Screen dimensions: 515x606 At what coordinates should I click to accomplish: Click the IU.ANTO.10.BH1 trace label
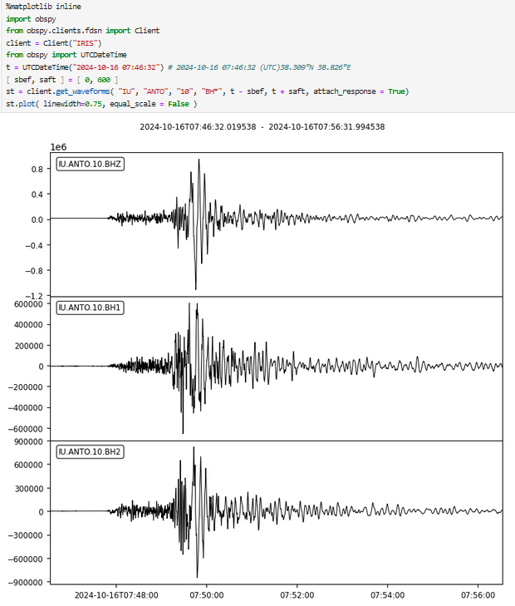coord(90,308)
